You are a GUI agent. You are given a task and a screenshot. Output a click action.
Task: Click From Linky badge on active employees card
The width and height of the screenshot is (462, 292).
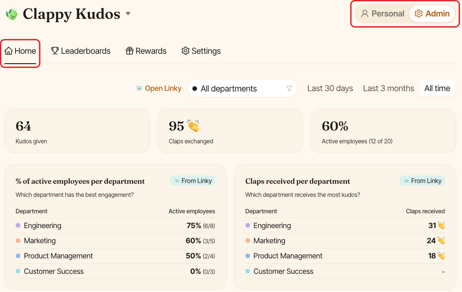[192, 181]
